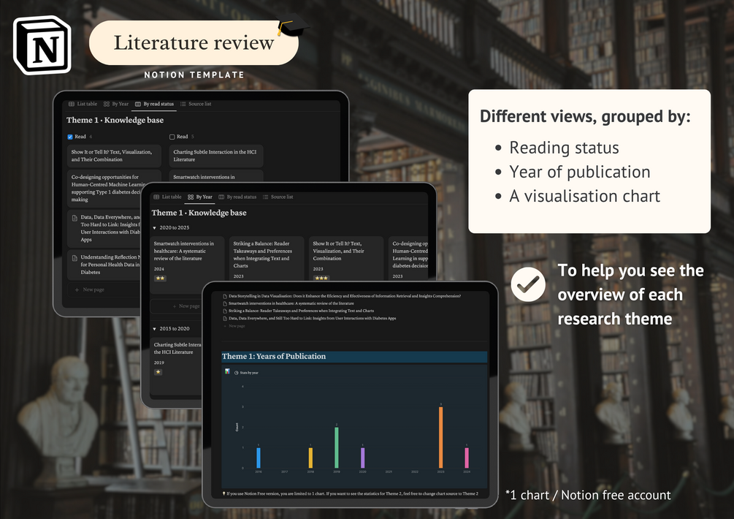Click the '*1 chart / Notion free account' footnote

pyautogui.click(x=588, y=495)
